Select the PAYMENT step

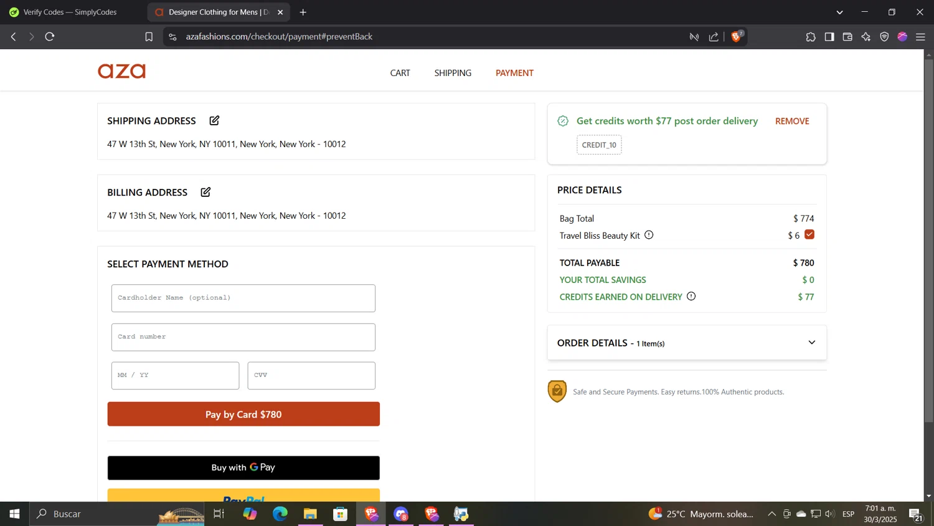coord(514,73)
